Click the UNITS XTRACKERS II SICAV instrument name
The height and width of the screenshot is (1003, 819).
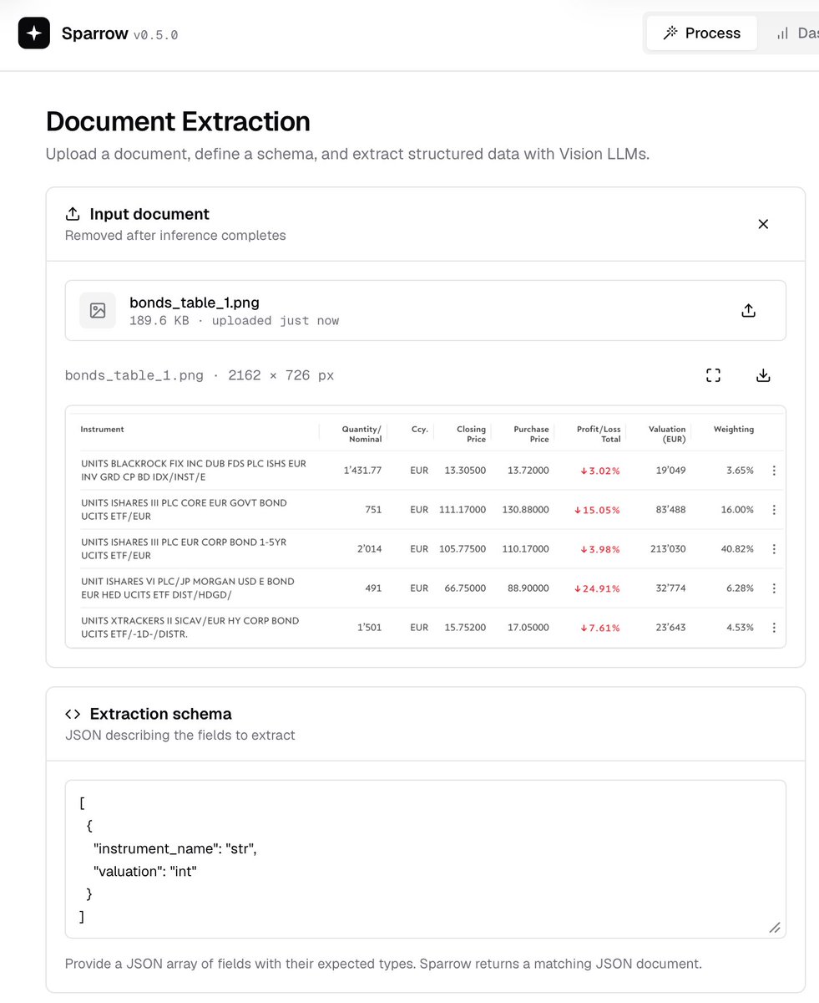point(190,627)
